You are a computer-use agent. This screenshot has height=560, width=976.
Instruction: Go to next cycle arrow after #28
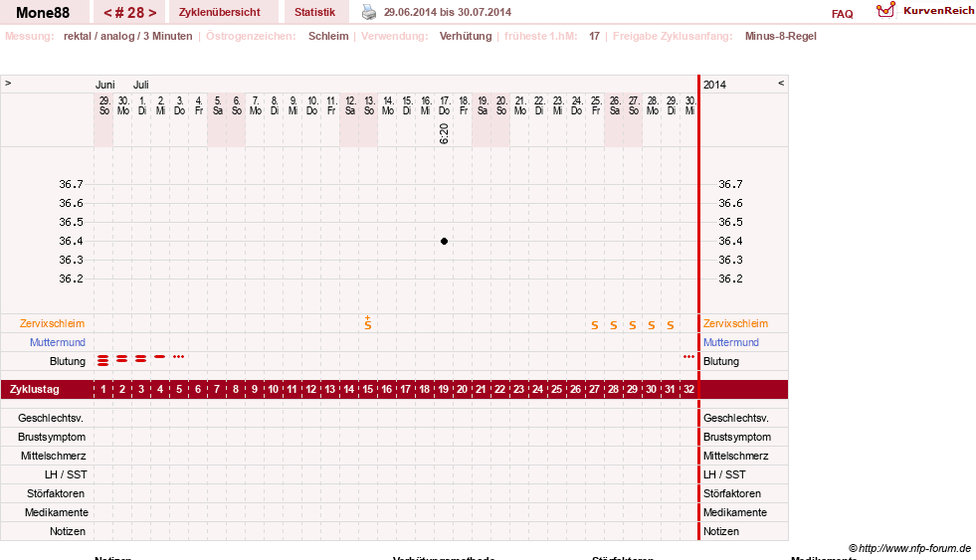[152, 13]
